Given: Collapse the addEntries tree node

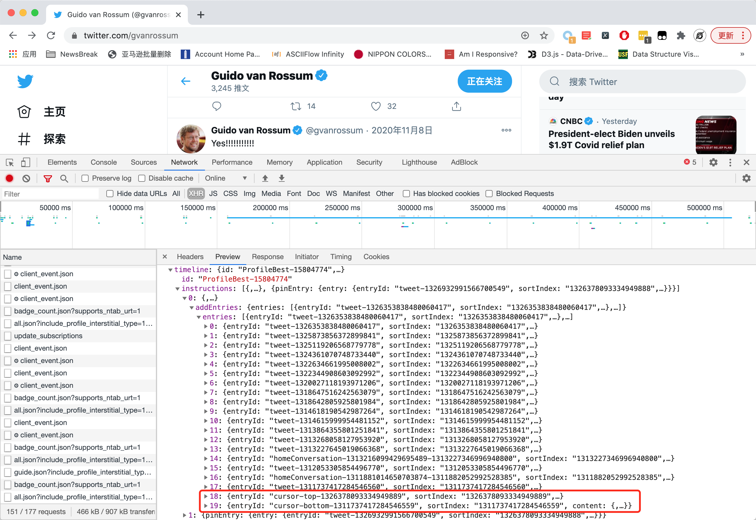Looking at the screenshot, I should [x=192, y=308].
